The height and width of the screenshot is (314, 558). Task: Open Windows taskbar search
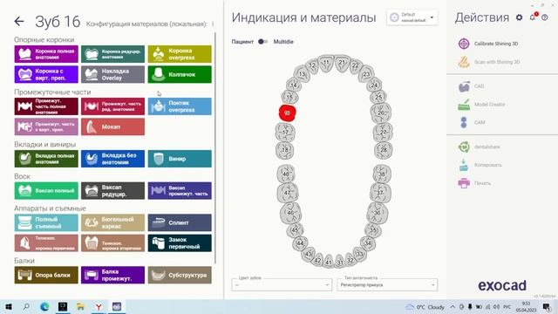pyautogui.click(x=26, y=307)
